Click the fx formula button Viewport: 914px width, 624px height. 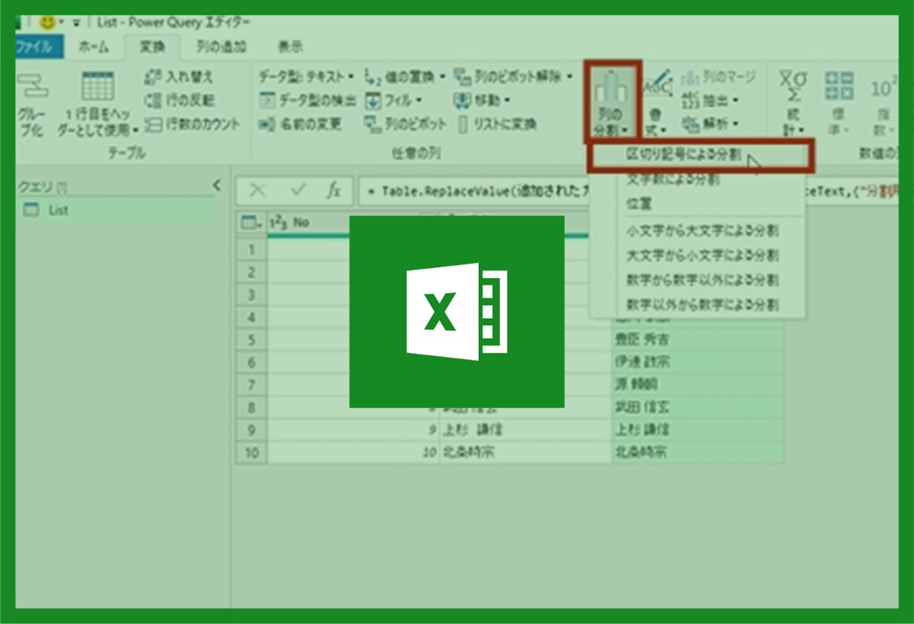pos(333,190)
